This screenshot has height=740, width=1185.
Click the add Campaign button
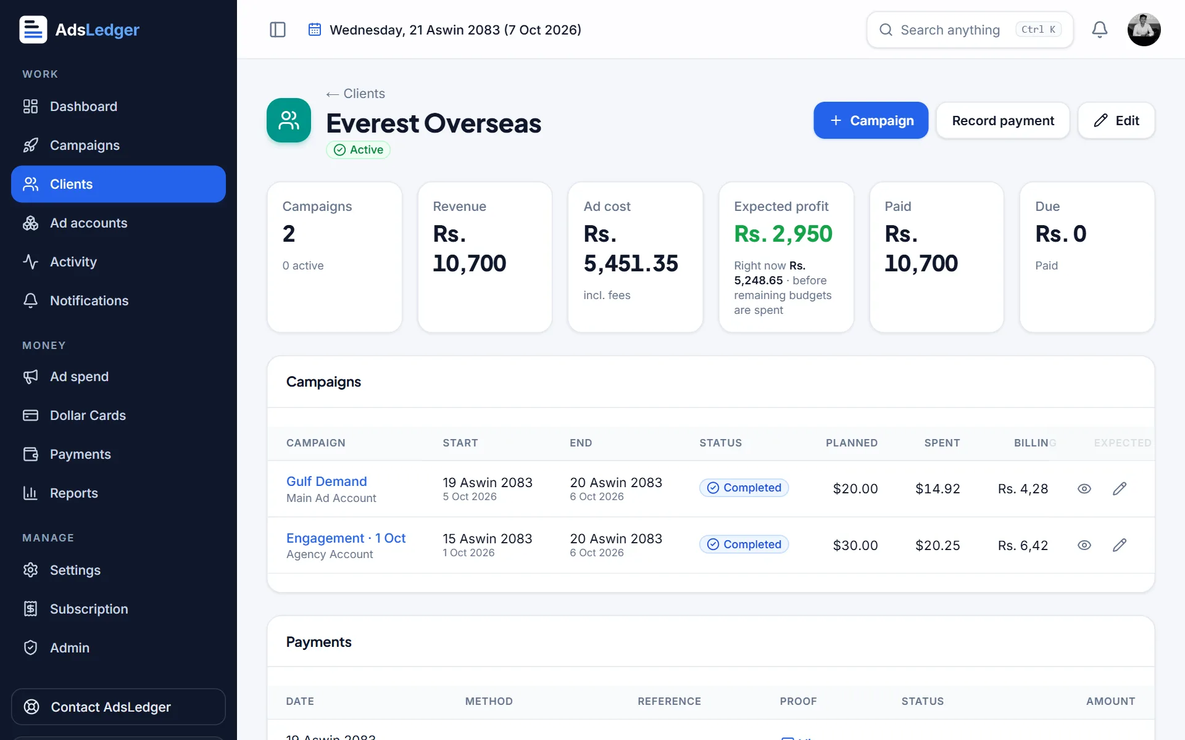[871, 120]
